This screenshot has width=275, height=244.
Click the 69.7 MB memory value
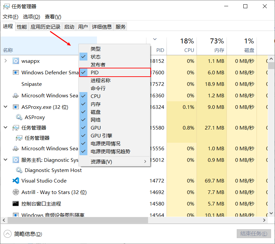(214, 181)
